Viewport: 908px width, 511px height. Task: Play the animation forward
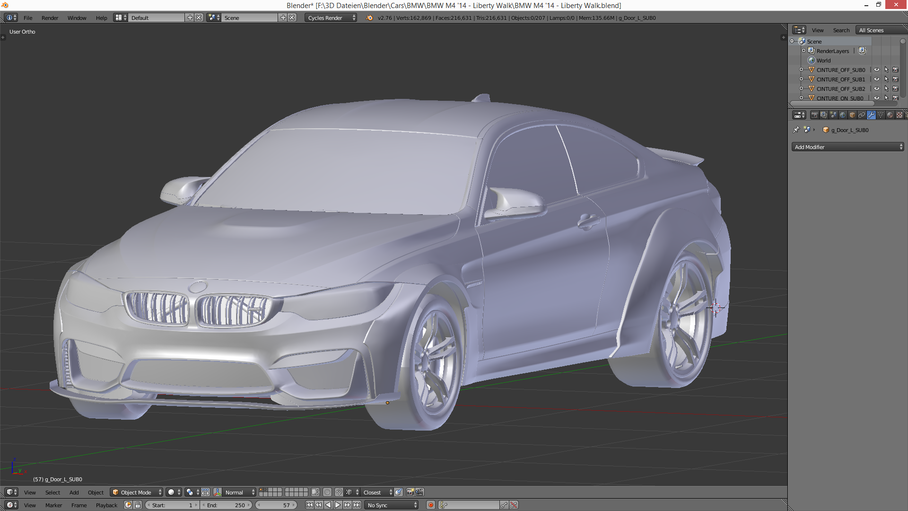click(x=338, y=505)
